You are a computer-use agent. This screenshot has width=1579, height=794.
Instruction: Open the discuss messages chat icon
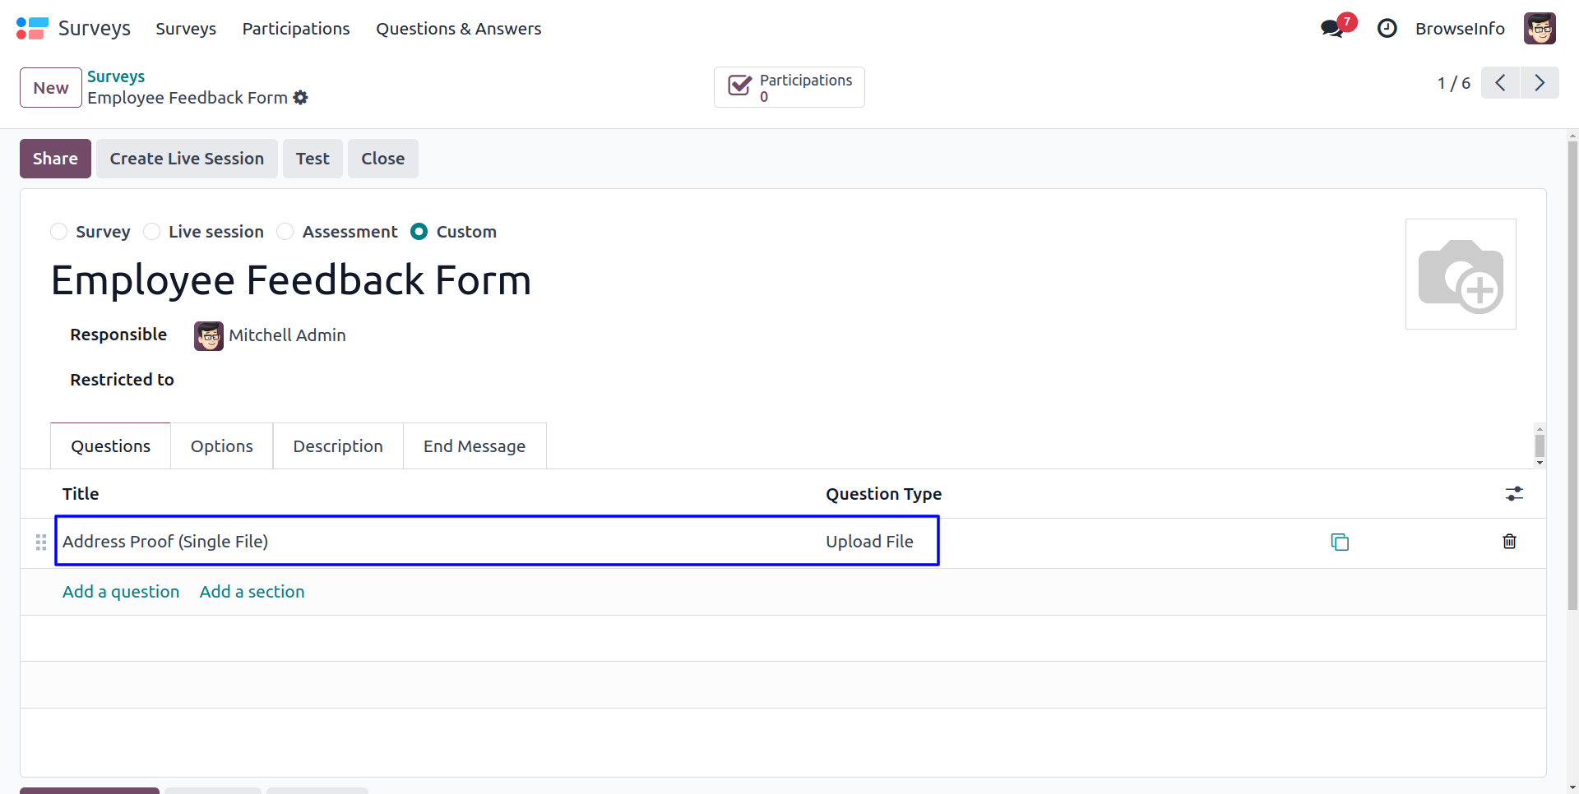(x=1331, y=29)
